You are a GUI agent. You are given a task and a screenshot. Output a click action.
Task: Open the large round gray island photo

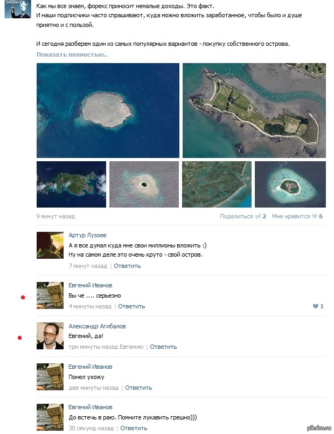[x=108, y=111]
